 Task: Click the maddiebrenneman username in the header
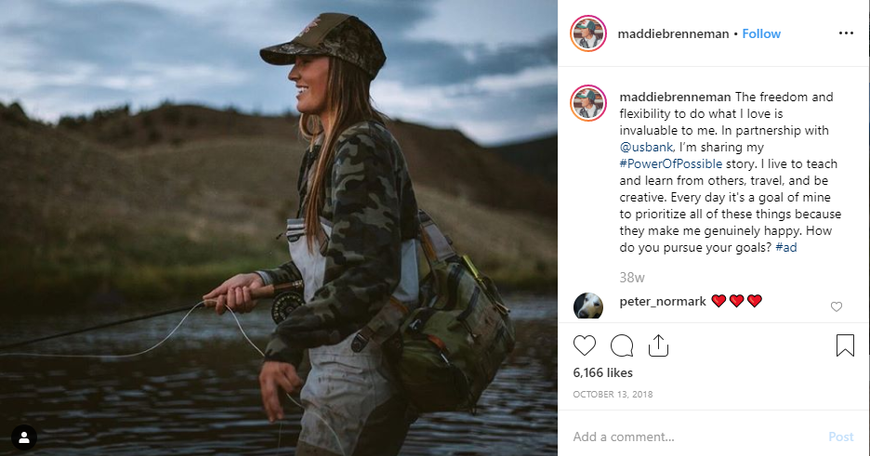point(673,33)
